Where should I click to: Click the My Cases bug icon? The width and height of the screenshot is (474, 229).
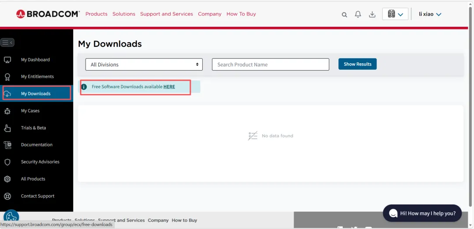click(7, 111)
